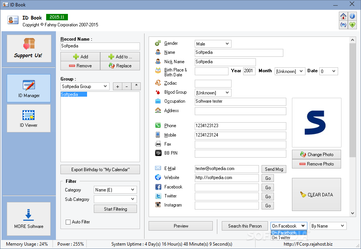
Task: Toggle the On Facebook search dropdown
Action: [289, 226]
